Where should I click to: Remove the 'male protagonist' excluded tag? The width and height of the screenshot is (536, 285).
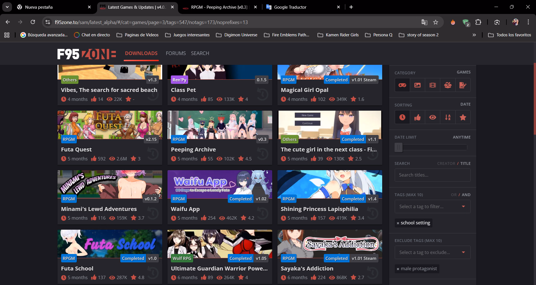398,269
